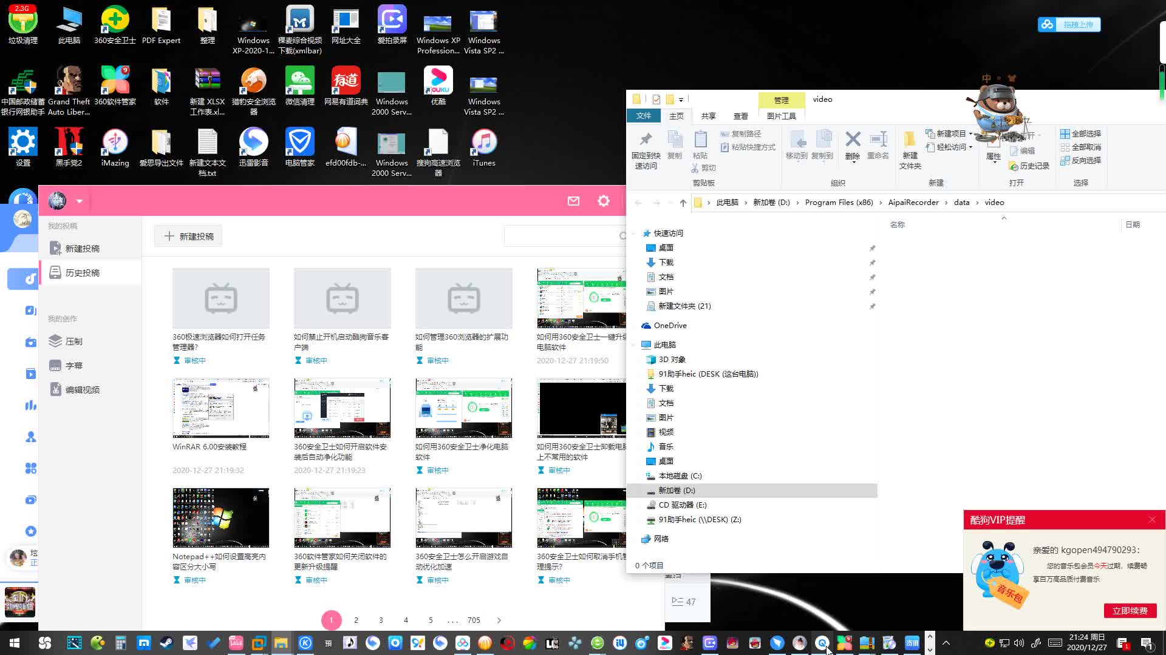Open the 新建项目 dropdown in ribbon
This screenshot has width=1166, height=655.
[950, 133]
